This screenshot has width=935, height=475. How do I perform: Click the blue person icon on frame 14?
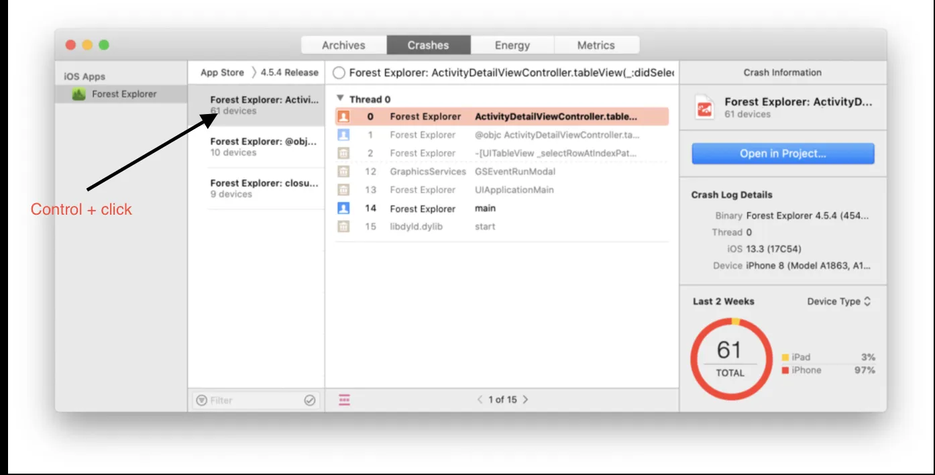[x=343, y=208]
